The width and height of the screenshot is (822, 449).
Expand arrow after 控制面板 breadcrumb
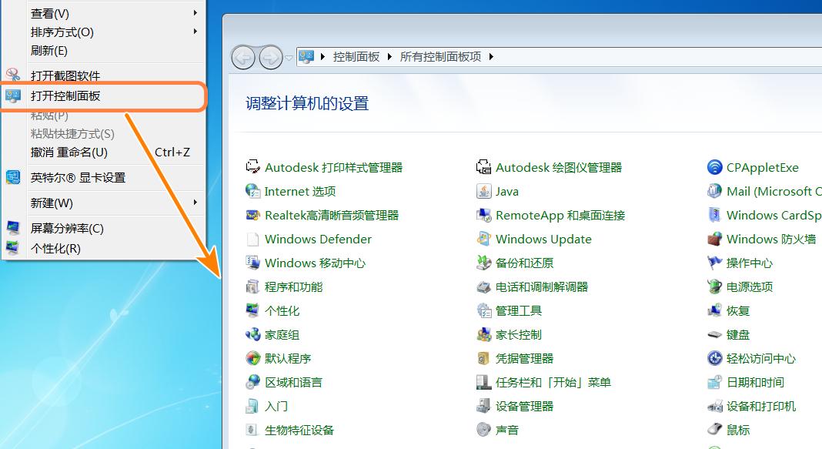click(389, 57)
